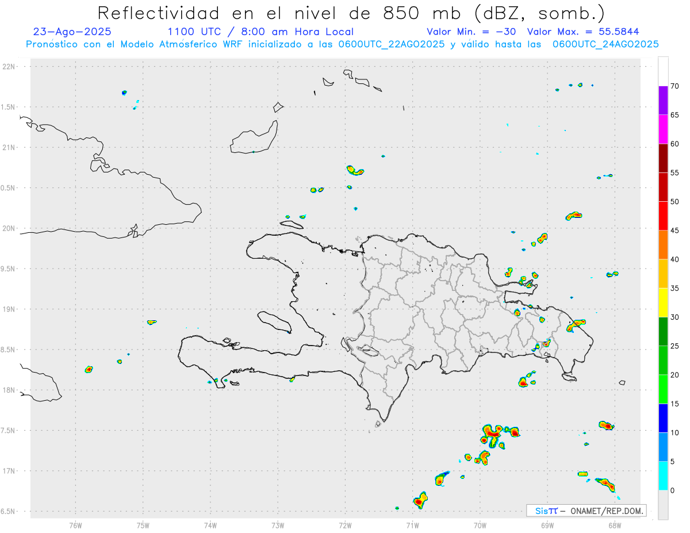Viewport: 690px width, 533px height.
Task: Pick the magenta 60–65 dBZ colorbar segment
Action: [663, 129]
